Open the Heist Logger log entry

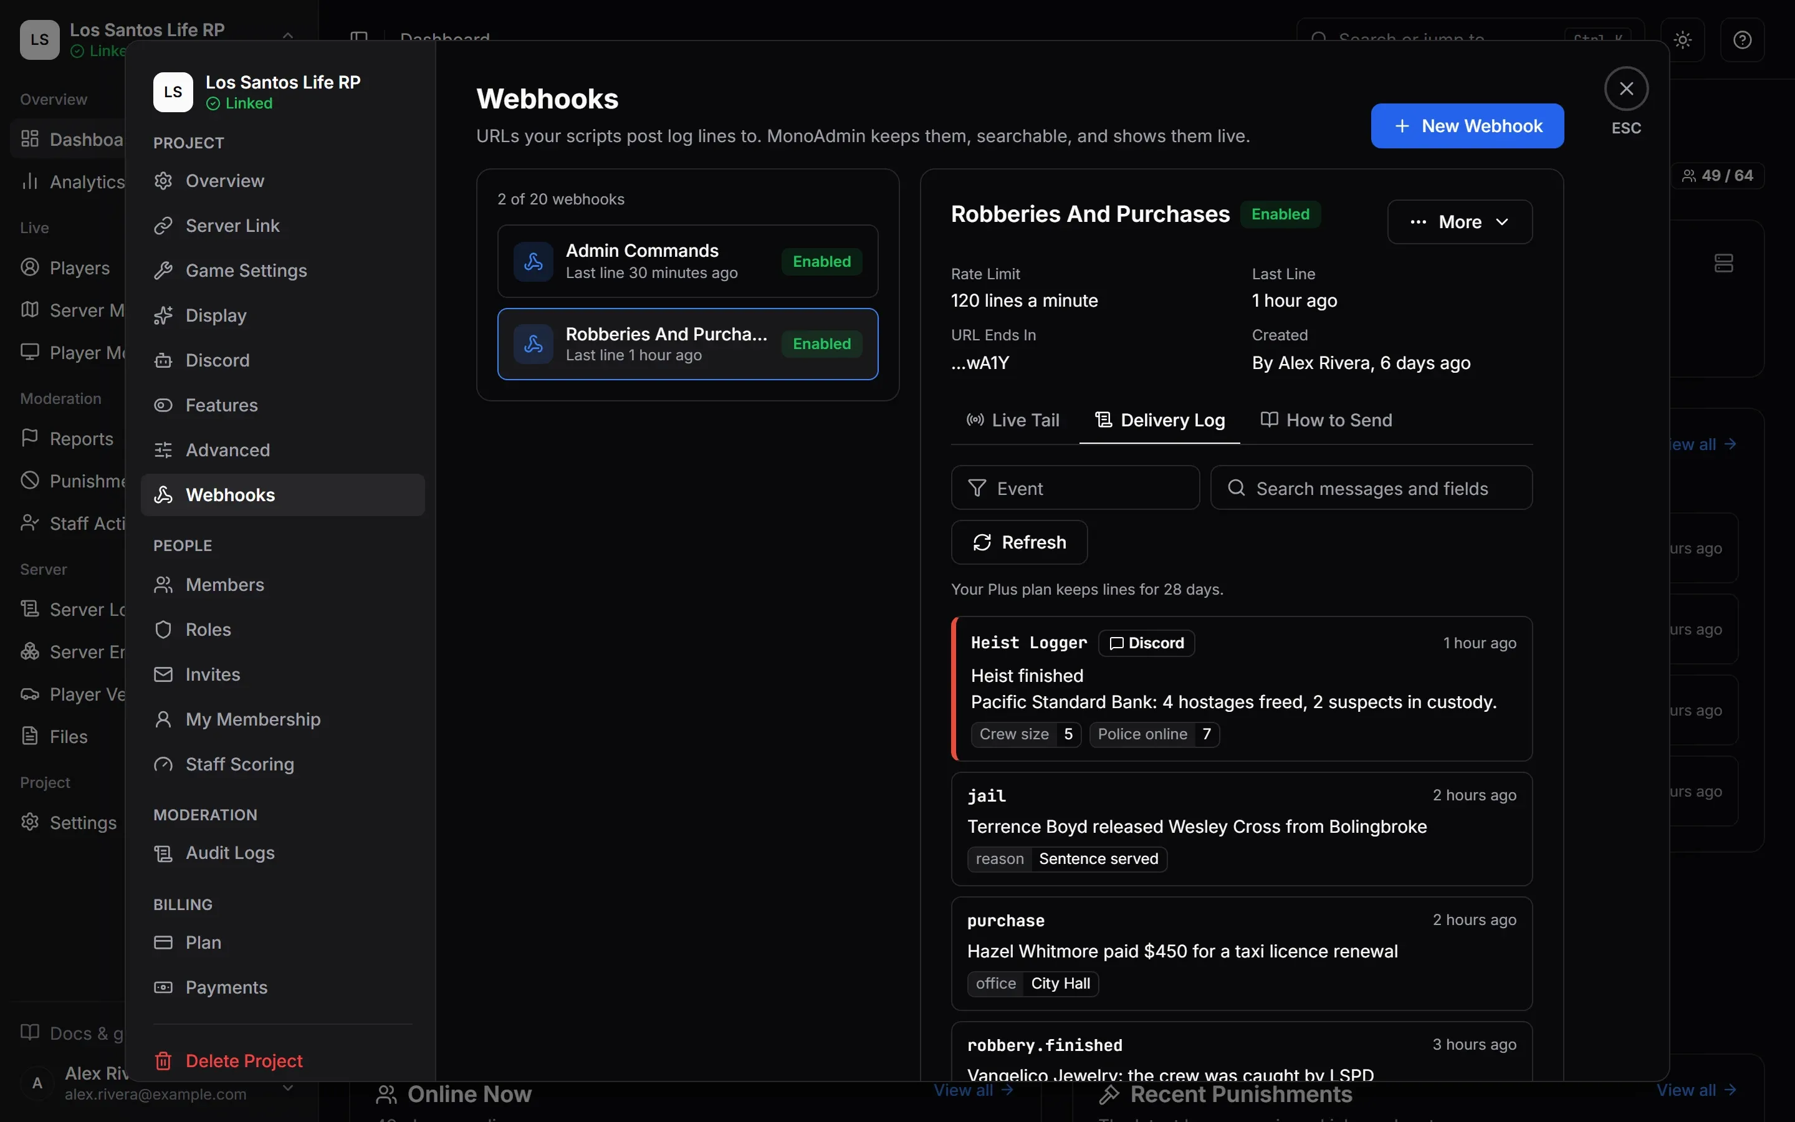(x=1242, y=688)
